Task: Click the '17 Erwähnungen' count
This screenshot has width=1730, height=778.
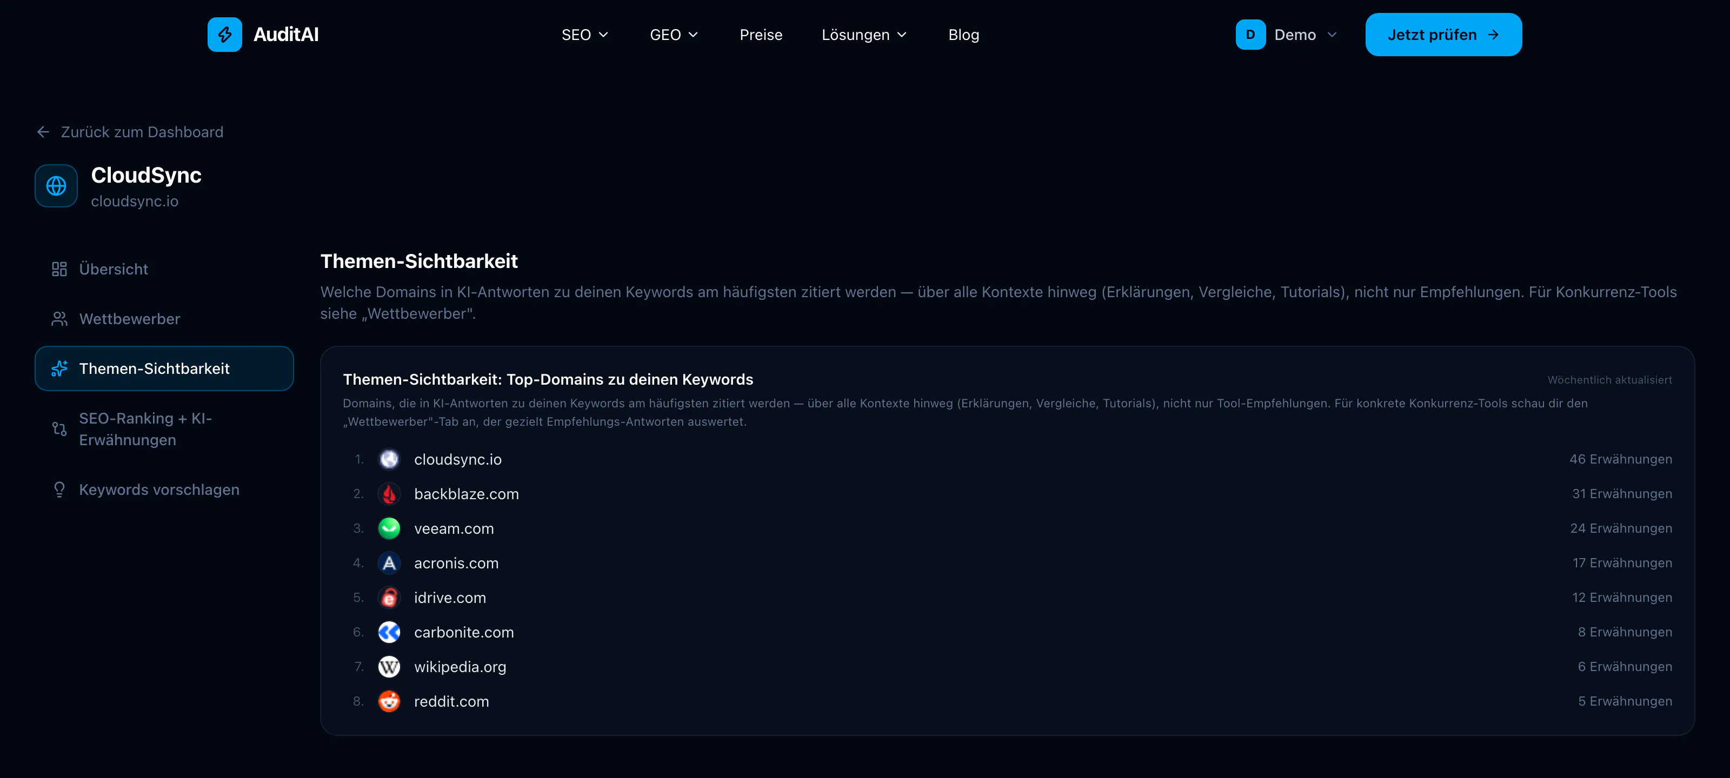Action: [x=1622, y=562]
